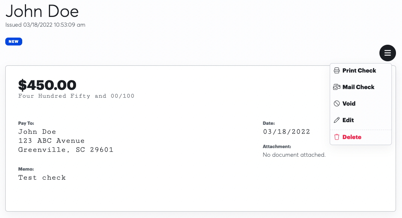
Task: Click the 123 ABC Avenue address line
Action: (51, 141)
